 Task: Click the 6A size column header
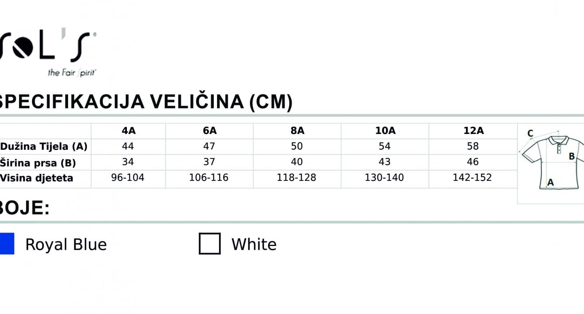[x=210, y=131]
